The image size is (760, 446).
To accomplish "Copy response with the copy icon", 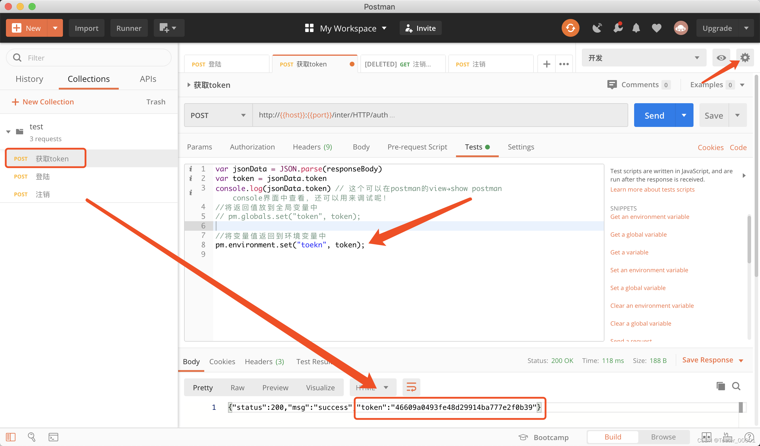I will point(721,386).
